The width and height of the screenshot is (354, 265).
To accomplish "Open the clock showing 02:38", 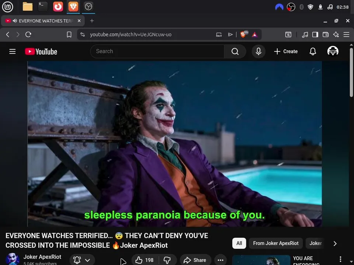I will [343, 7].
